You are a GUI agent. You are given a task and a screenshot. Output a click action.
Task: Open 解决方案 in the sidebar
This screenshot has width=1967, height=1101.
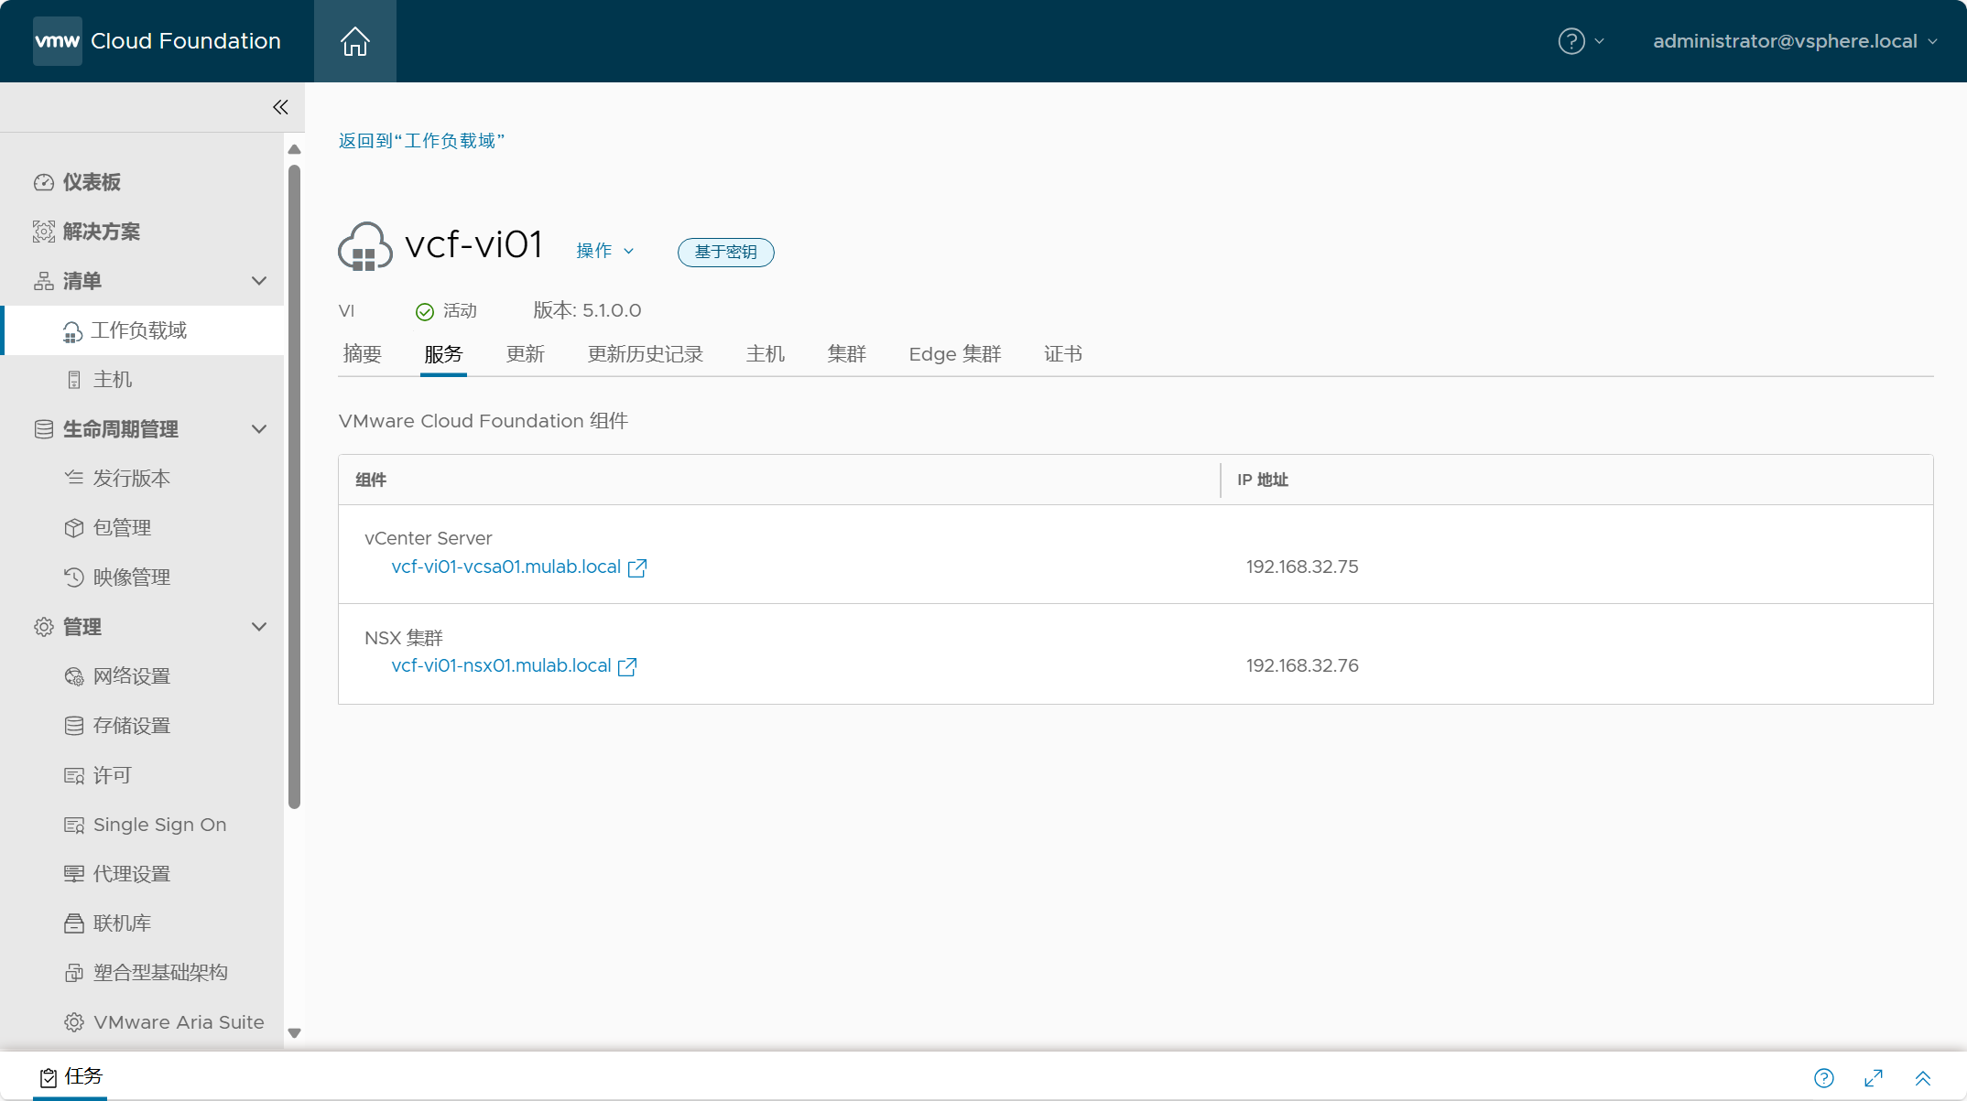(102, 232)
